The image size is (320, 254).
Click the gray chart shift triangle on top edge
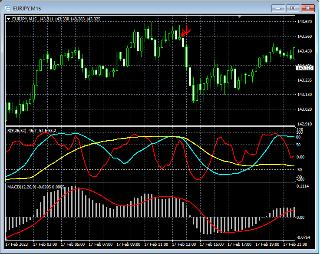[240, 16]
